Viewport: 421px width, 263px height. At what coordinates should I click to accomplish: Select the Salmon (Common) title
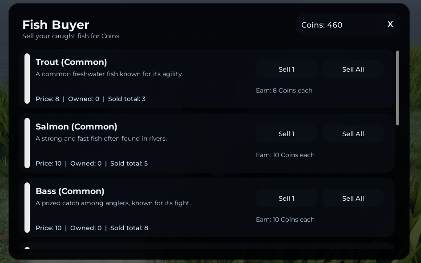(x=76, y=127)
